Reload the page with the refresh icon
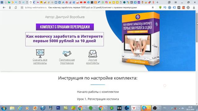198x111 pixels. pos(16,7)
